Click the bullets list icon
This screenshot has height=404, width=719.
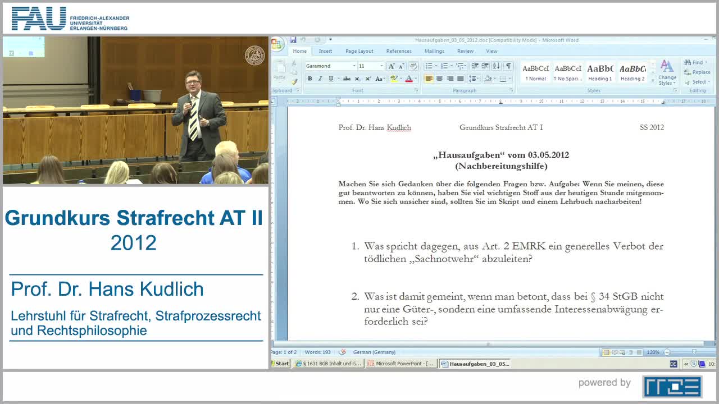[x=429, y=66]
